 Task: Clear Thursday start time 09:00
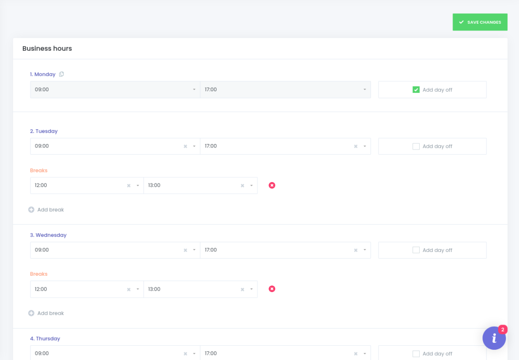(x=186, y=354)
